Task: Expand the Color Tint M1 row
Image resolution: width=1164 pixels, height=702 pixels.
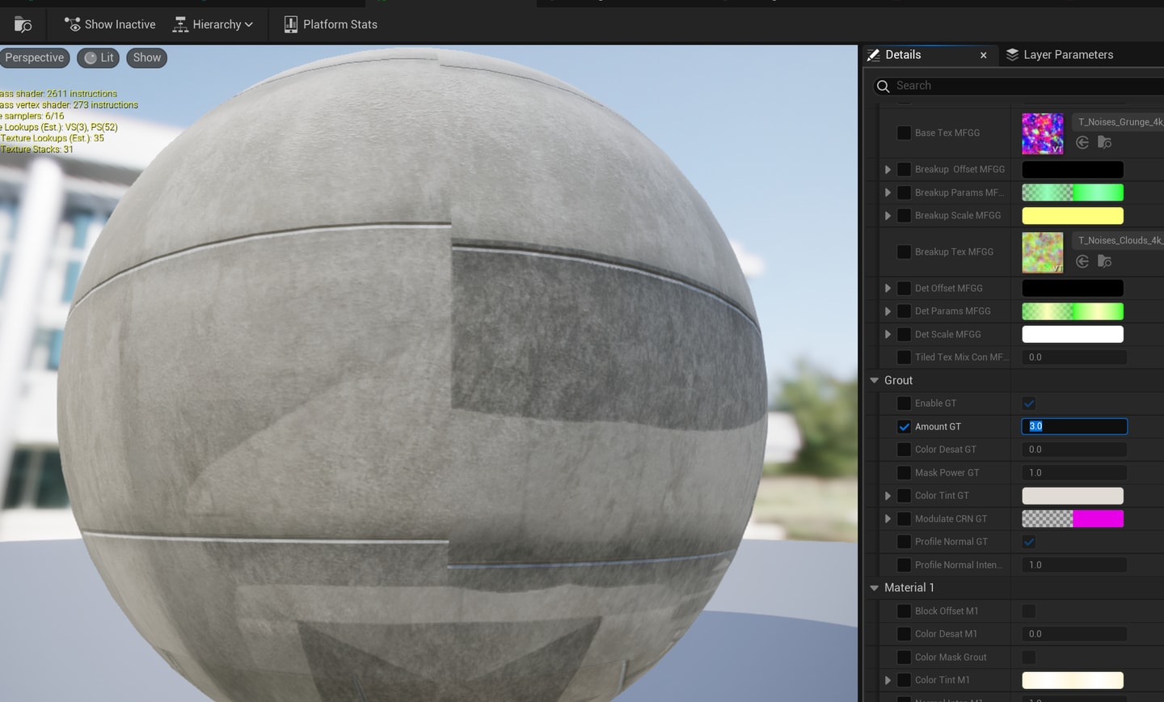Action: [x=888, y=680]
